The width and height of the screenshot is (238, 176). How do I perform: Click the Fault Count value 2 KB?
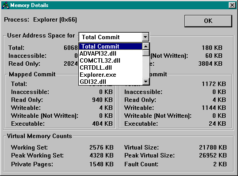click(220, 164)
